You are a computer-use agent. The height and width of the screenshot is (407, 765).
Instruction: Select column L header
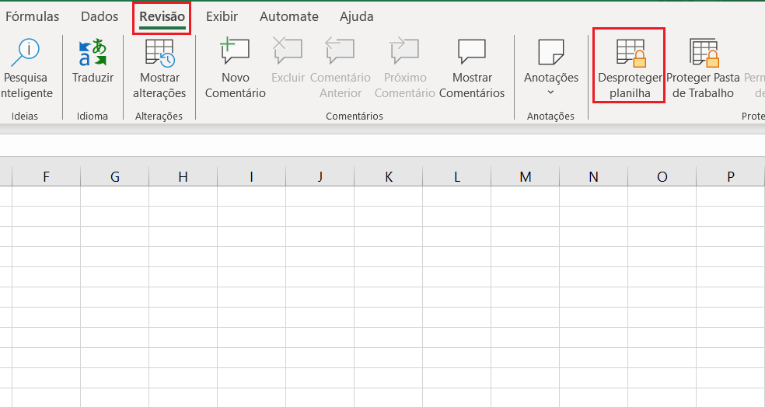pyautogui.click(x=456, y=176)
